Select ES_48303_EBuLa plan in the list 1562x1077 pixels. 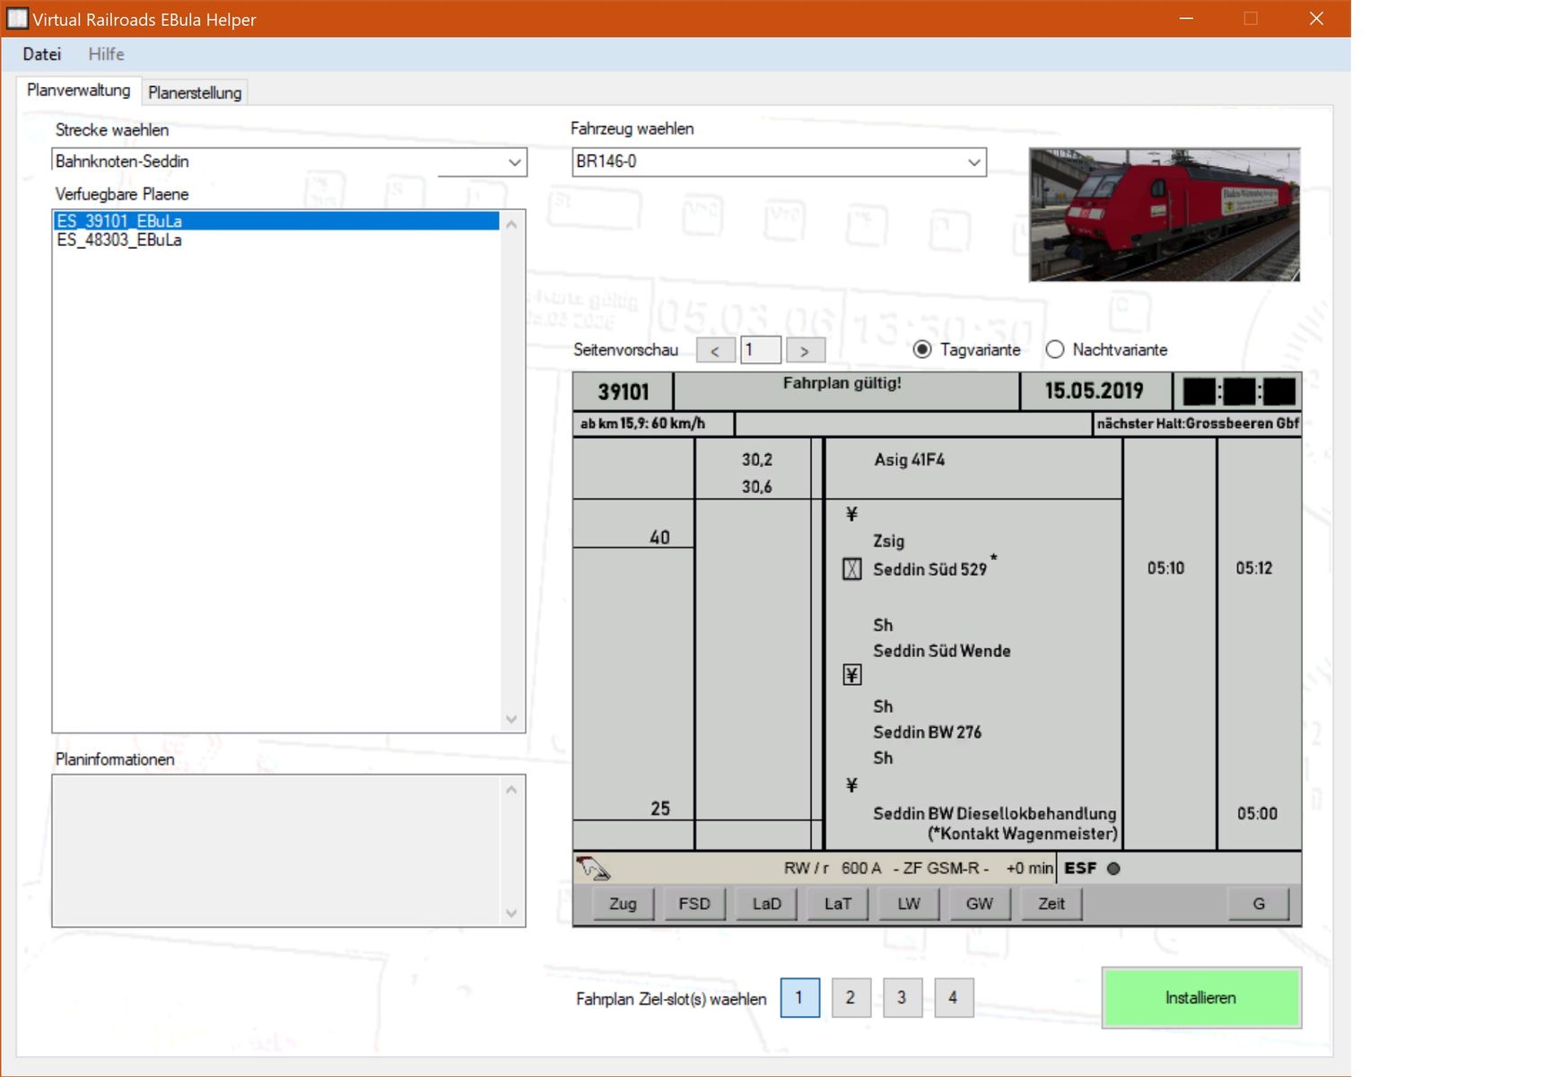point(119,240)
